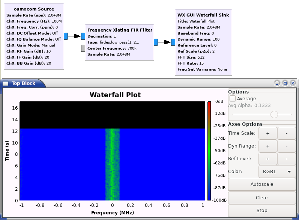Decrease Ref Level with minus button

286,159
